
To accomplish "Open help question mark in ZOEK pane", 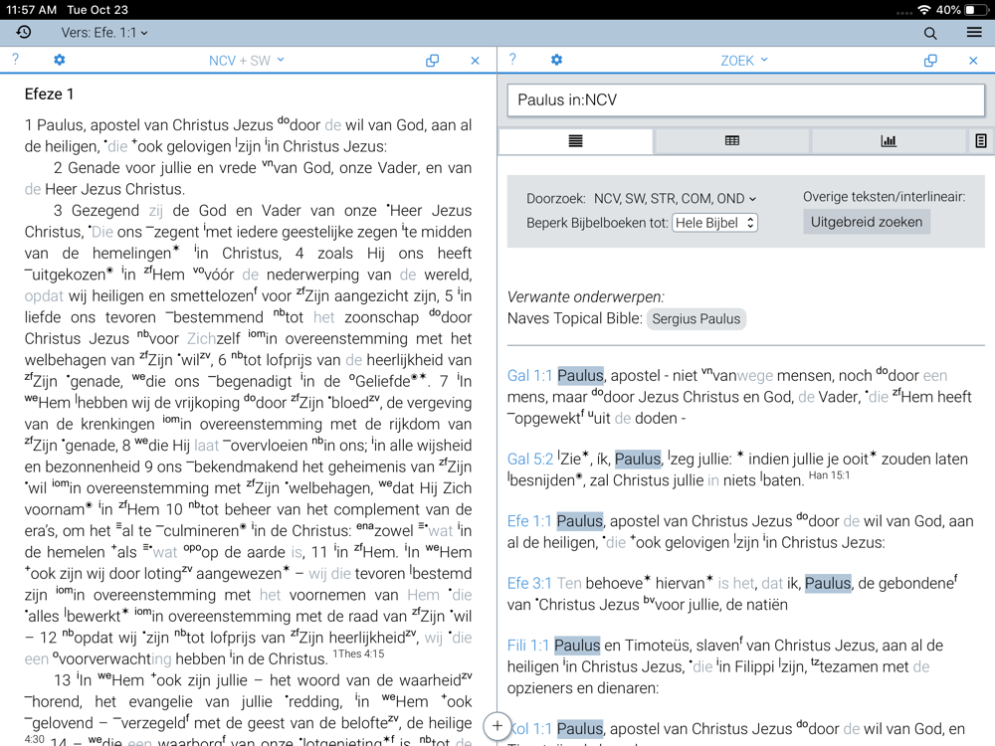I will click(x=512, y=60).
